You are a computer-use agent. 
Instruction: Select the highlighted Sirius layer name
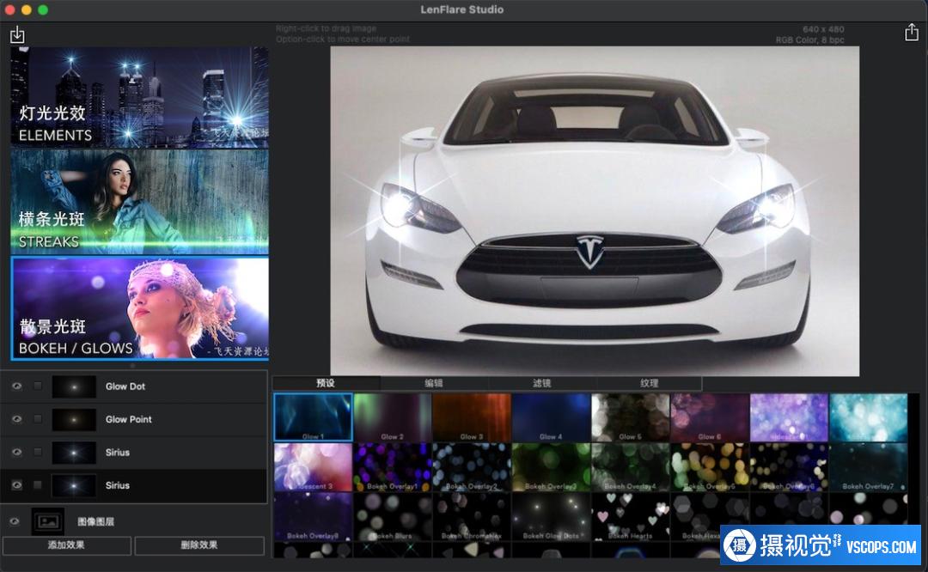pyautogui.click(x=117, y=485)
